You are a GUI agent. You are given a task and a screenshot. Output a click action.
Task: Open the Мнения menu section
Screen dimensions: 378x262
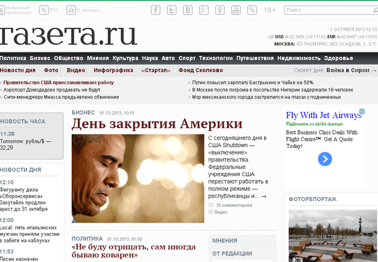click(98, 58)
